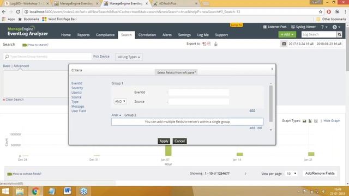
Task: Click the Jan 07 graph bar
Action: (169, 150)
